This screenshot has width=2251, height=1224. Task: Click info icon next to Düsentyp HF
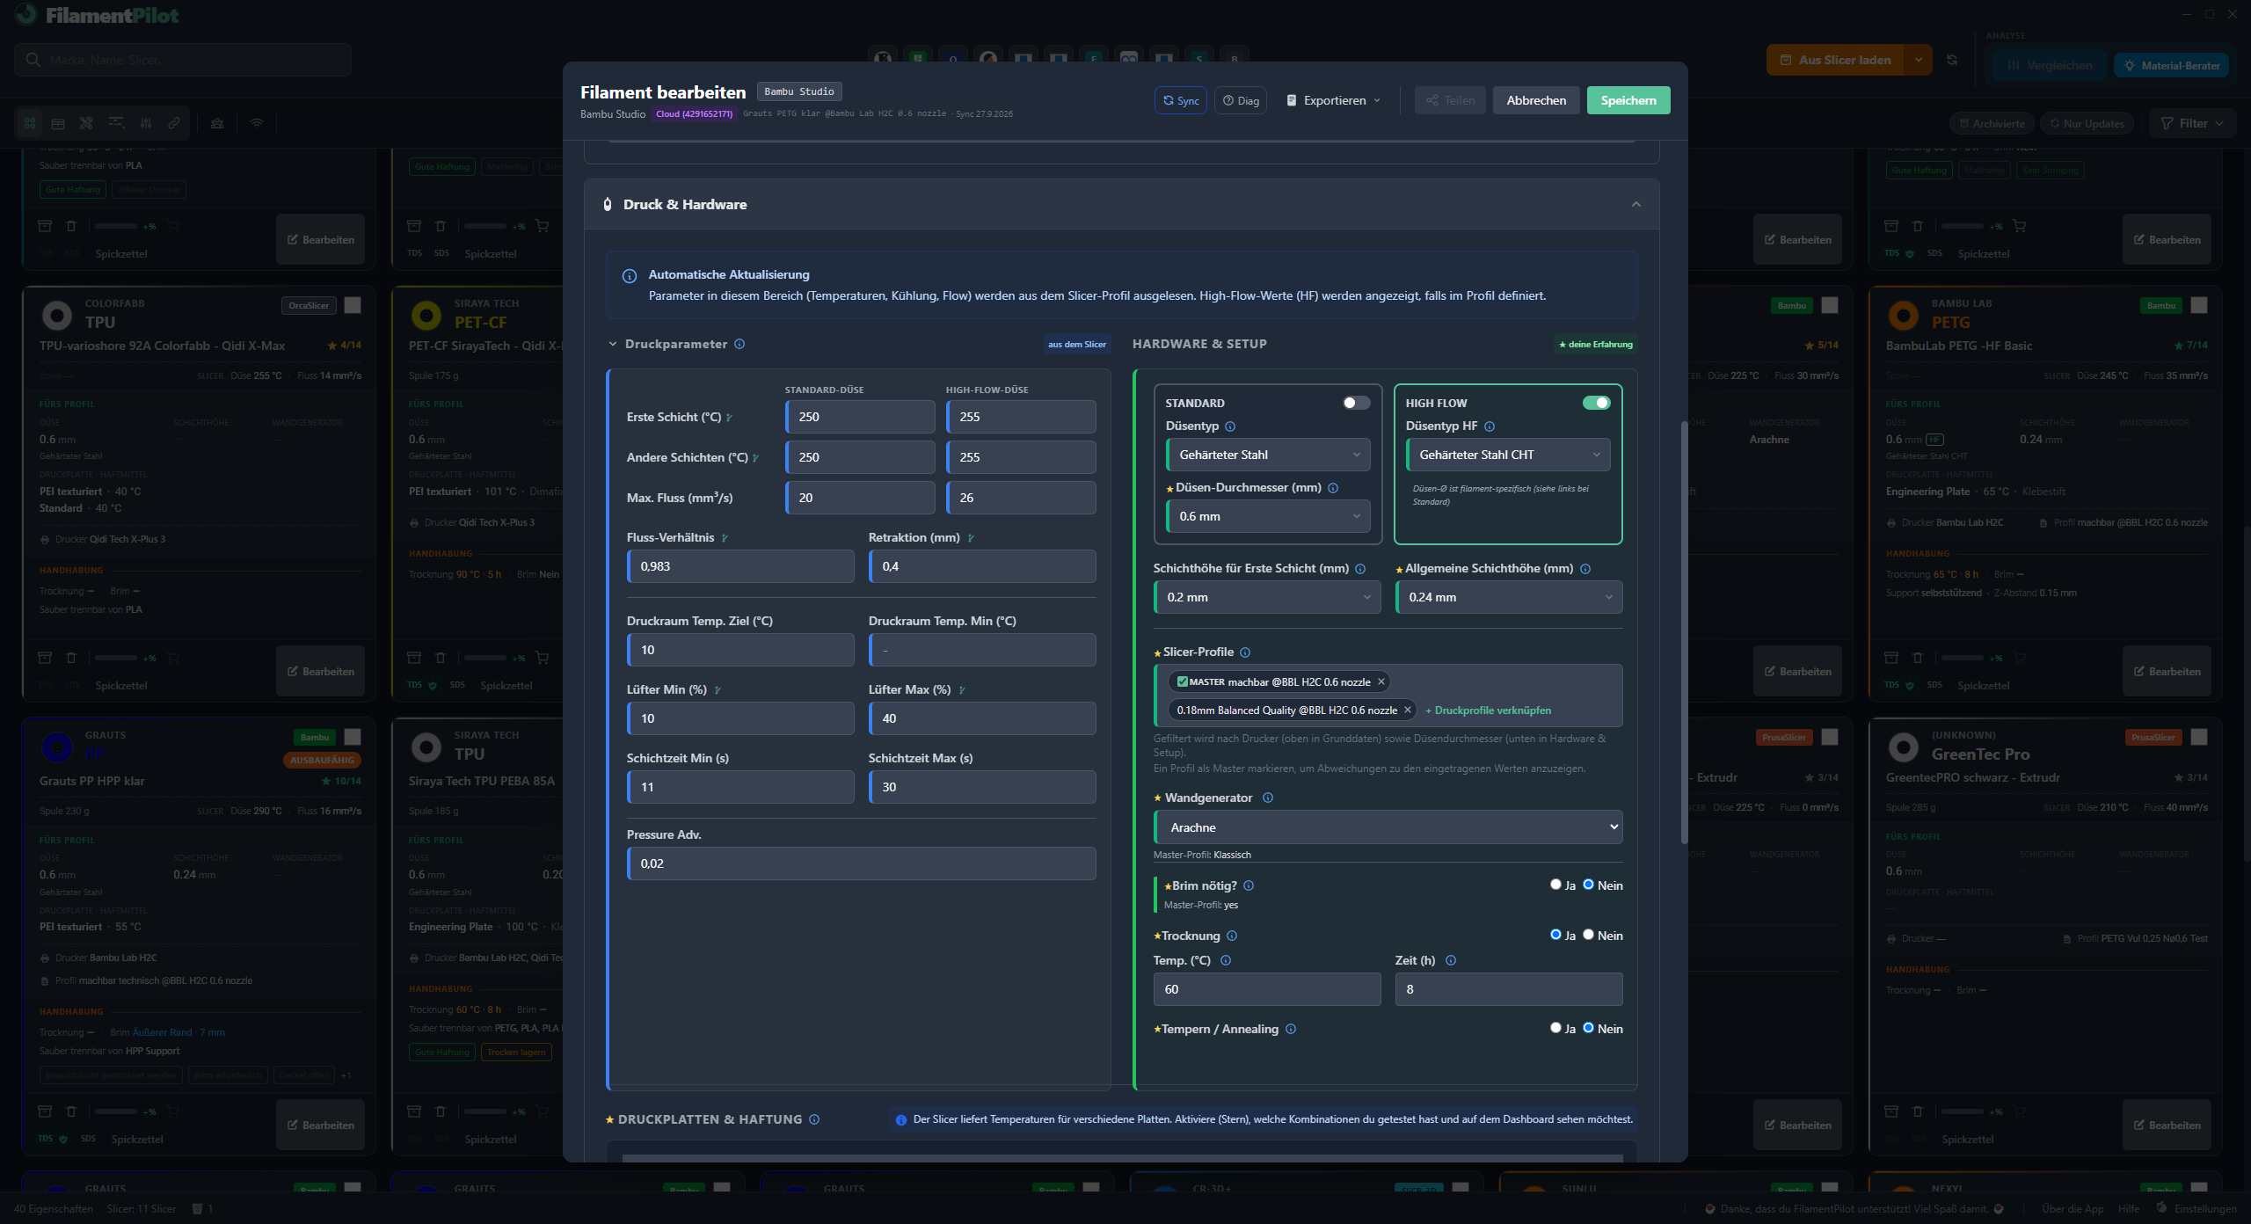pos(1490,426)
